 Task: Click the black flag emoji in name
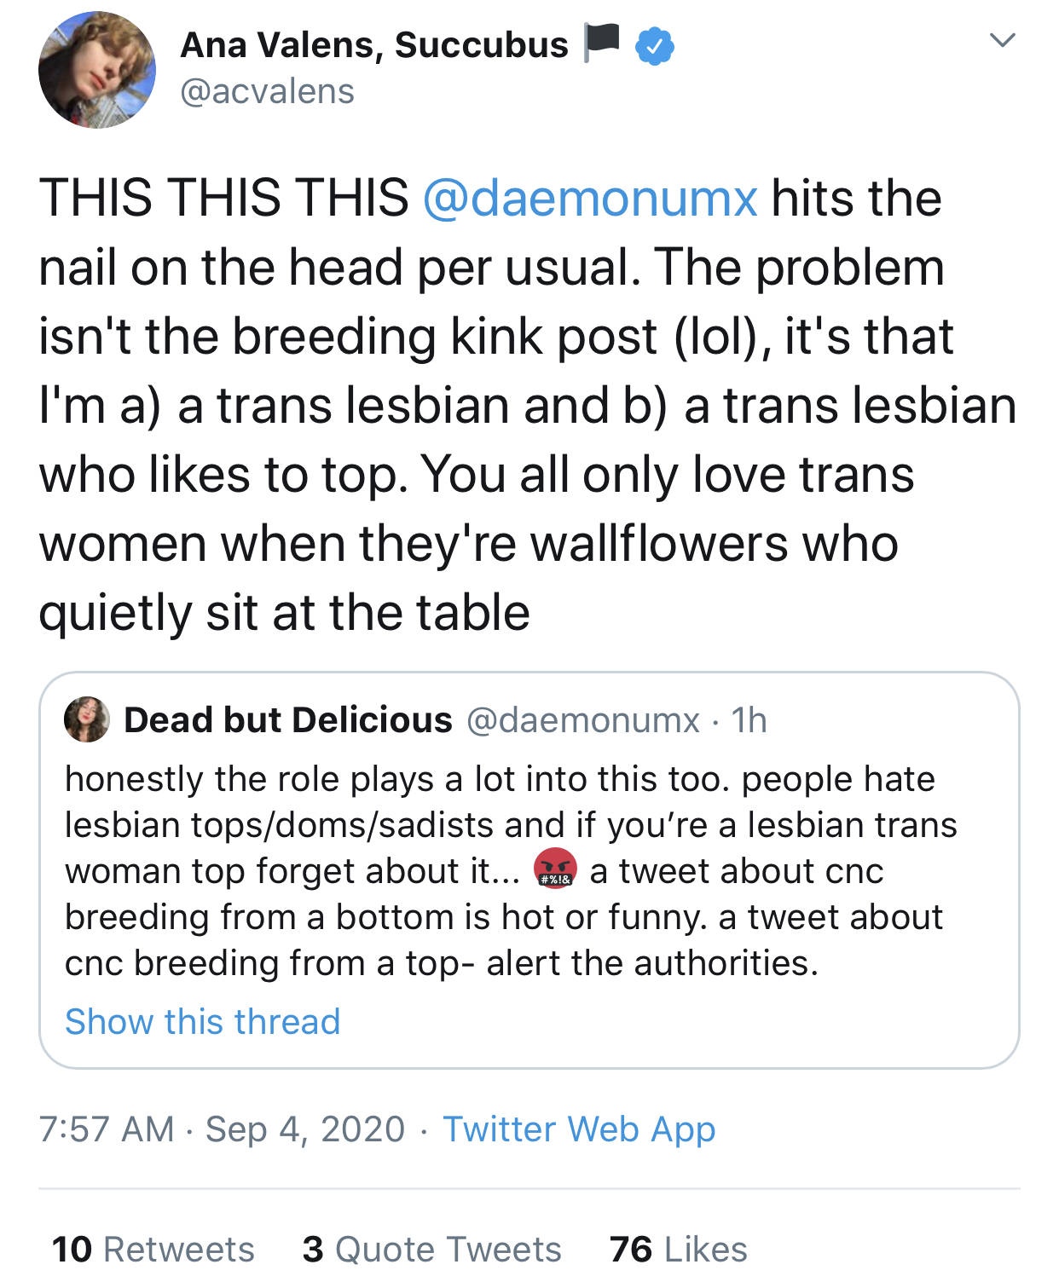click(x=601, y=42)
